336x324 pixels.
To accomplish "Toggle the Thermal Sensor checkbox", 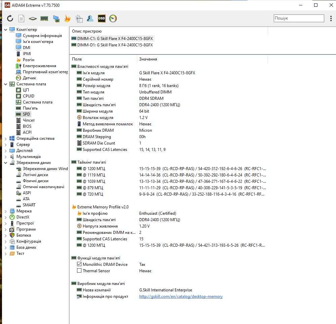I will (x=79, y=271).
